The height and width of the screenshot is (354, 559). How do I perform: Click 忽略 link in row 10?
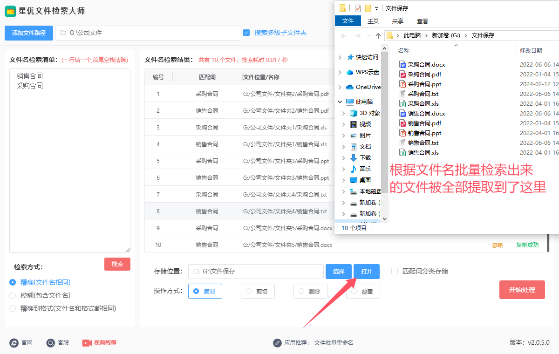(498, 245)
